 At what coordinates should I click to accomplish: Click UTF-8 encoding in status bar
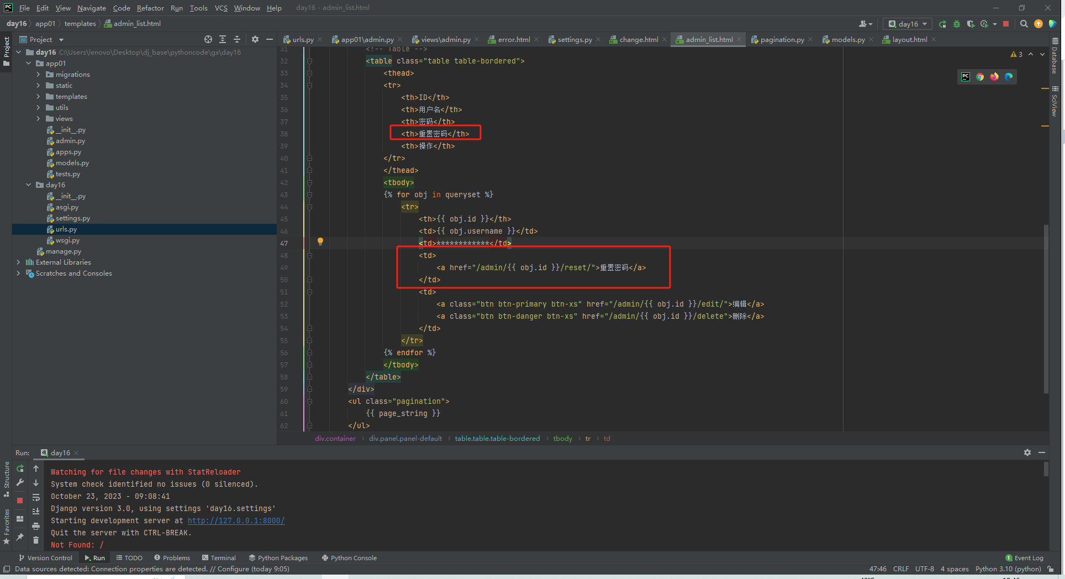click(x=924, y=569)
